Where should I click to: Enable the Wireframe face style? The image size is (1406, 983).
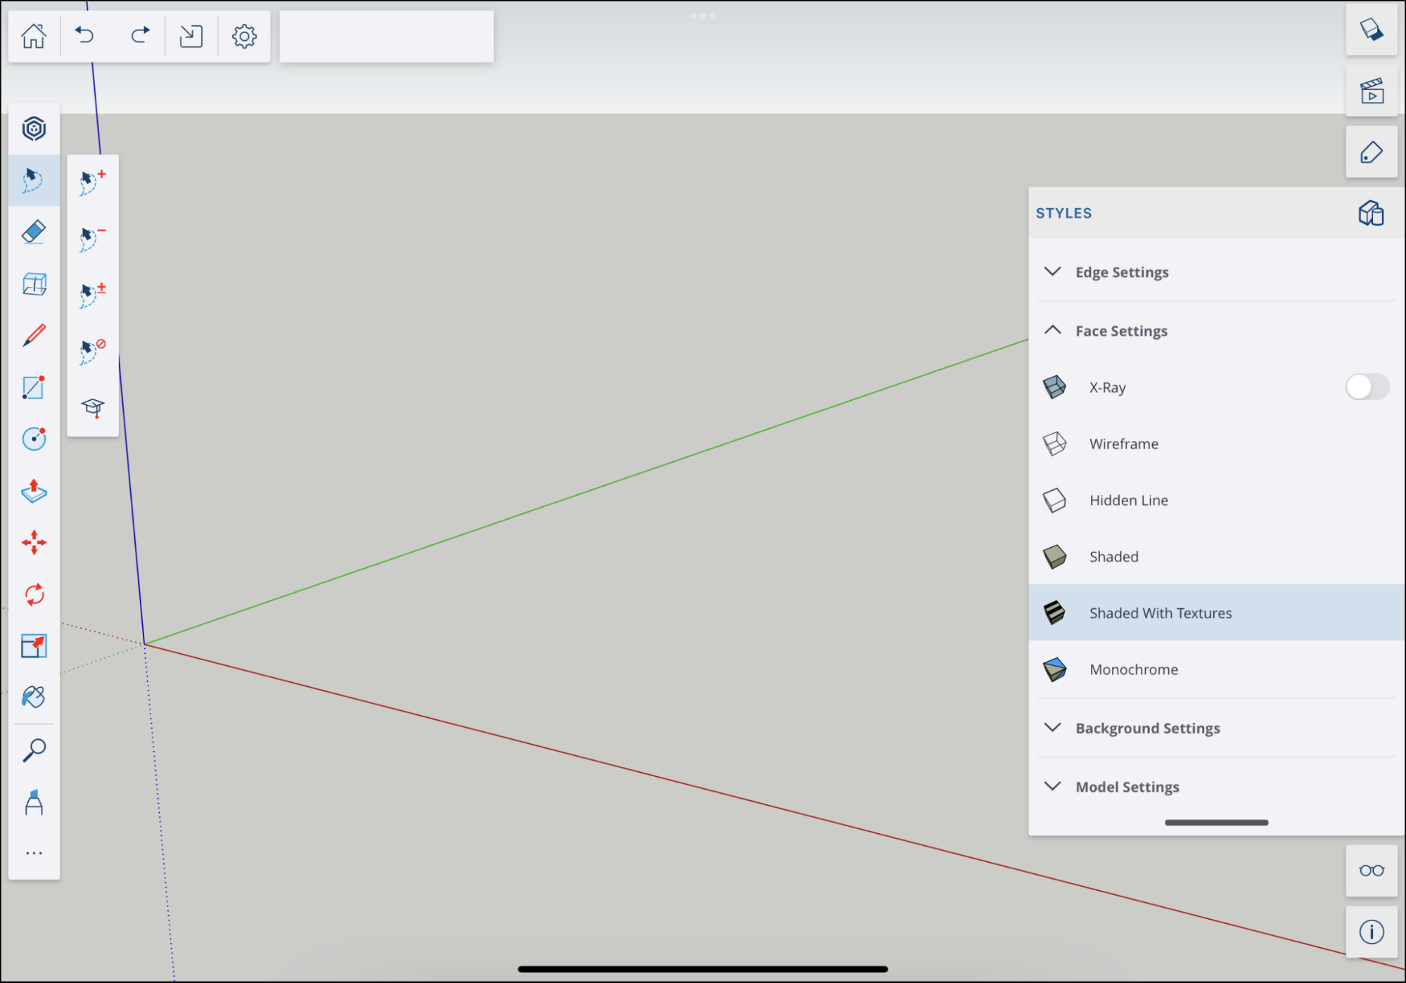1196,444
